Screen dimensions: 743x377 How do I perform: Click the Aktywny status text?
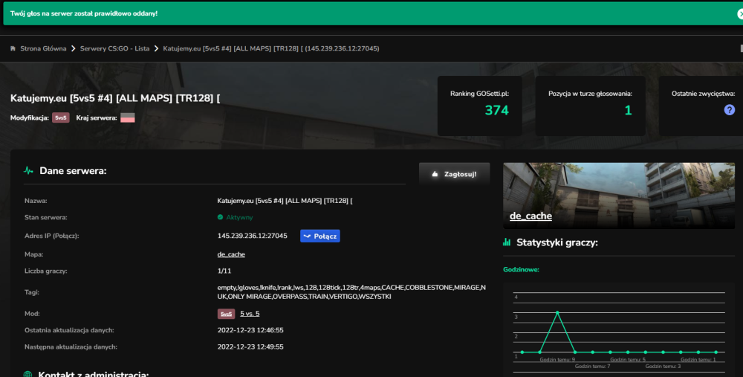(239, 217)
